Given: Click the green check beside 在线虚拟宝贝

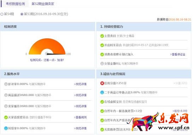Looking at the screenshot, I should click(x=102, y=102).
